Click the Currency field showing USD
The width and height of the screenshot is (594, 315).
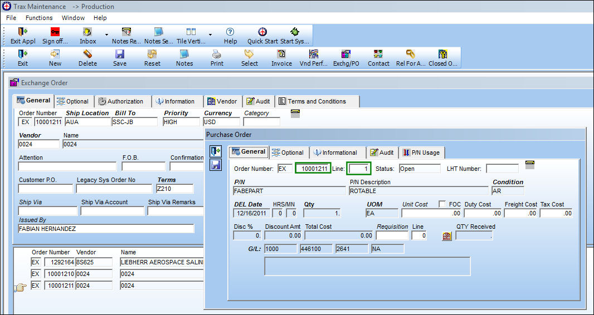pos(222,122)
